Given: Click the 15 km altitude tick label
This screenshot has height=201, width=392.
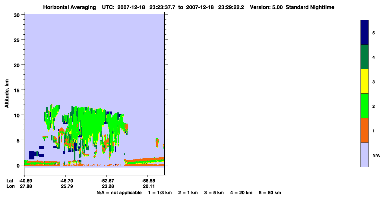Looking at the screenshot, I should [17, 90].
